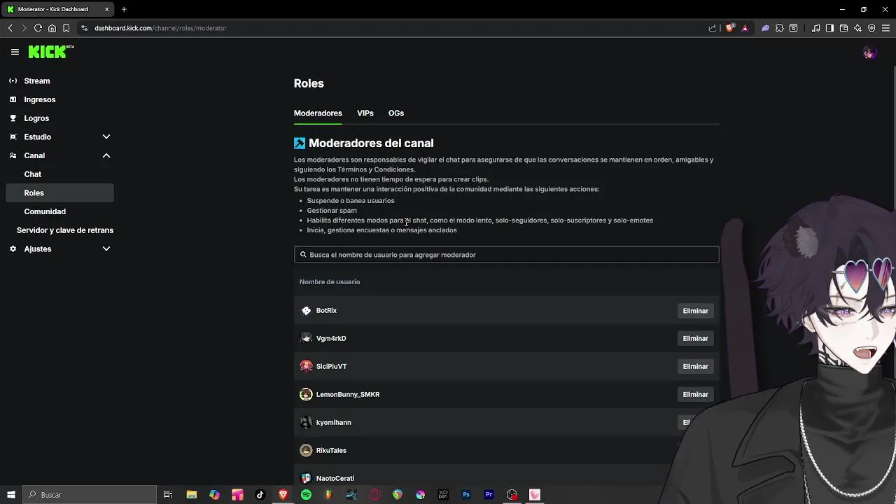Click the 'Nombre de usuario' column header

pos(330,282)
